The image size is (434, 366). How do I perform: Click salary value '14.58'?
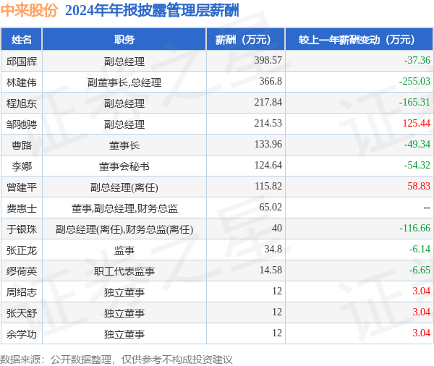pos(271,271)
